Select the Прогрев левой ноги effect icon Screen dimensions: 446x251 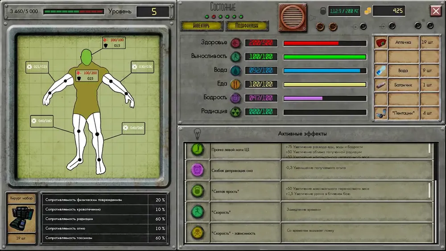pos(198,149)
